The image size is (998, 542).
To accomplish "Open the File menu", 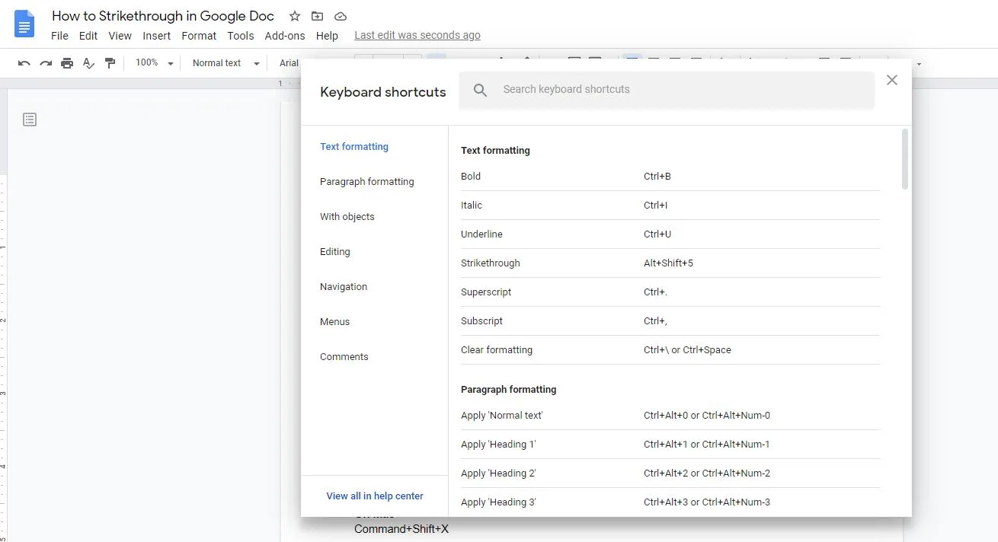I will (59, 36).
